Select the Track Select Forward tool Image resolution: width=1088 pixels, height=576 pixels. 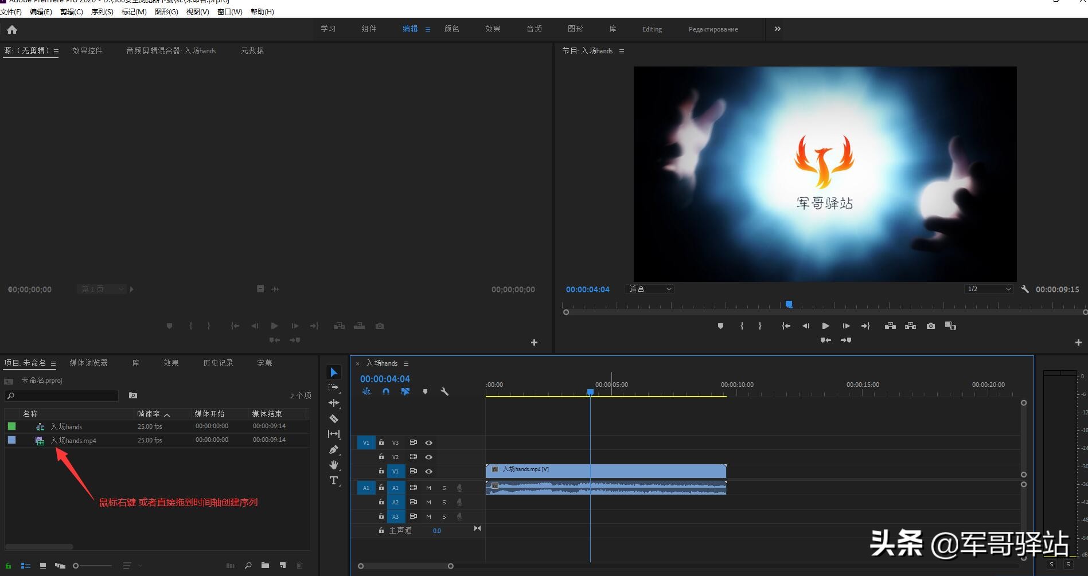point(334,388)
